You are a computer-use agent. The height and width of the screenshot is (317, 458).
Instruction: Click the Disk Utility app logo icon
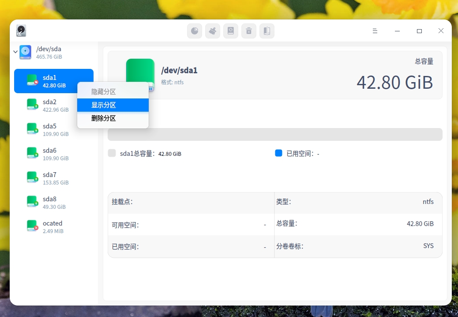21,30
